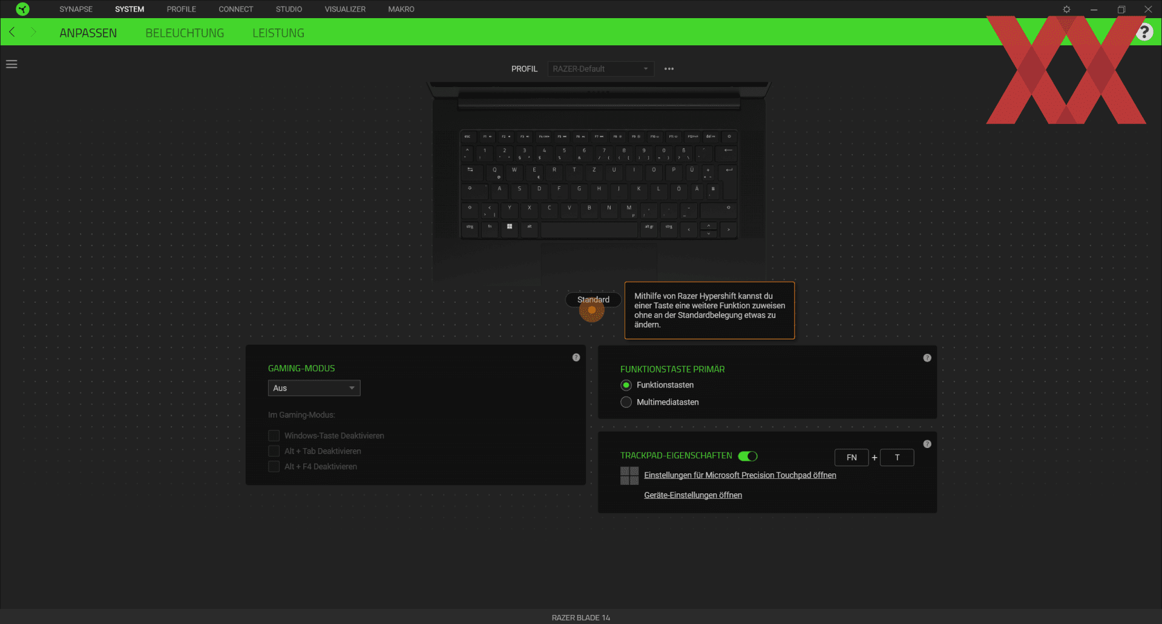
Task: Check Alt + F4 Deaktivieren
Action: point(274,467)
